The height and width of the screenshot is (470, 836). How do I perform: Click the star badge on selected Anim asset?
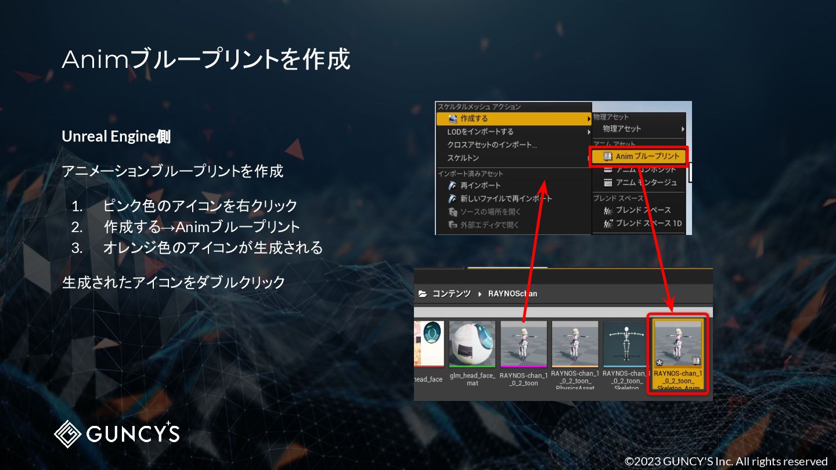coord(660,361)
